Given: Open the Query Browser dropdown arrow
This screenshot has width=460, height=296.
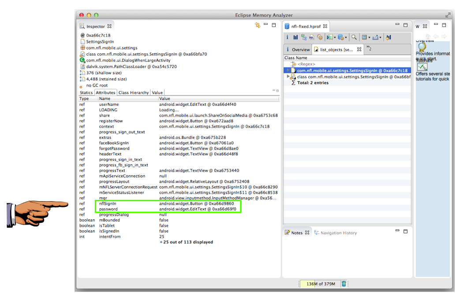Looking at the screenshot, I should click(x=346, y=38).
